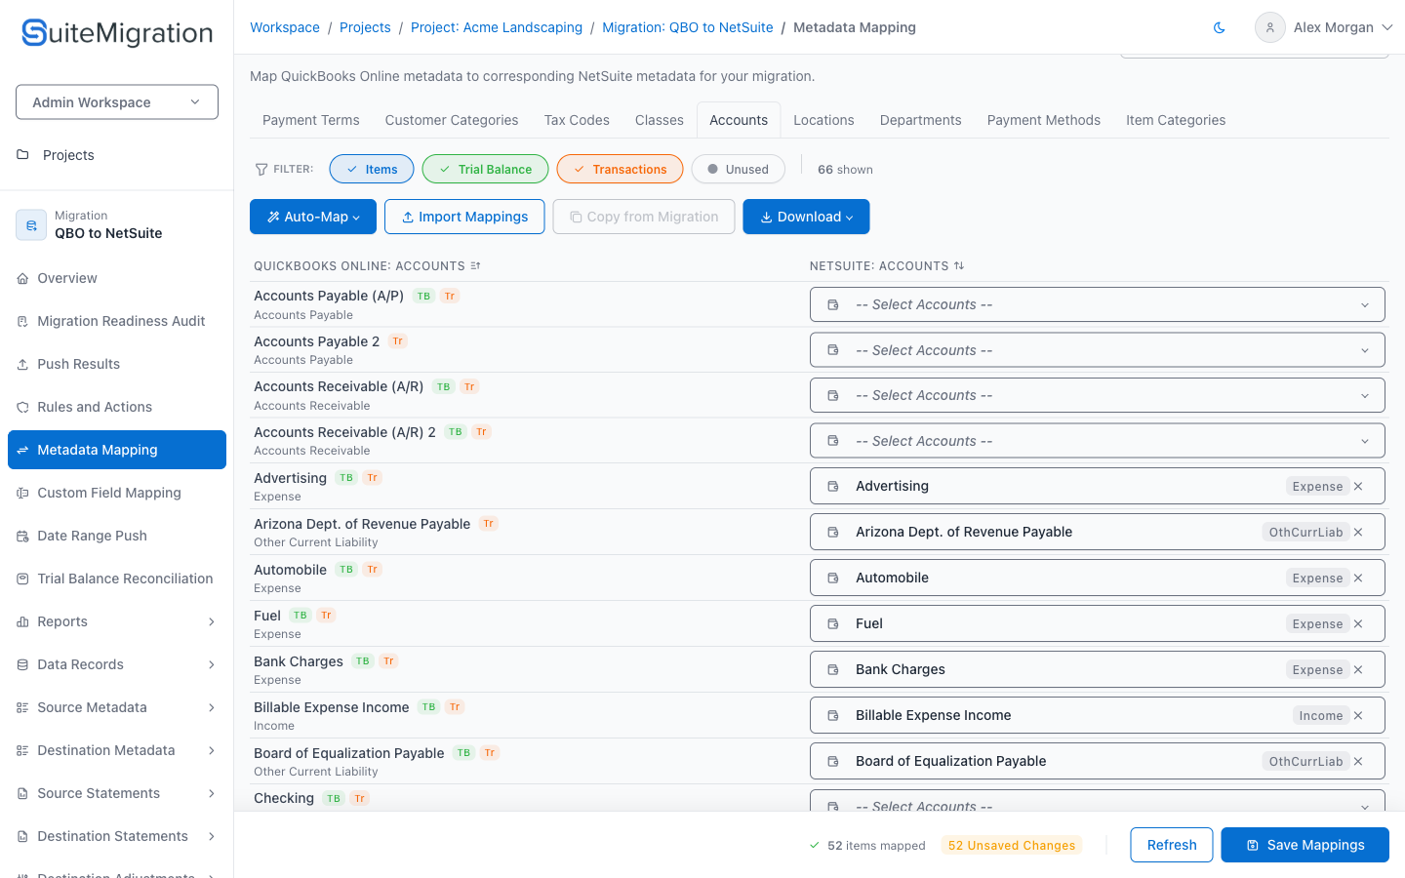The width and height of the screenshot is (1405, 878).
Task: Switch to the Payment Terms tab
Action: coord(311,120)
